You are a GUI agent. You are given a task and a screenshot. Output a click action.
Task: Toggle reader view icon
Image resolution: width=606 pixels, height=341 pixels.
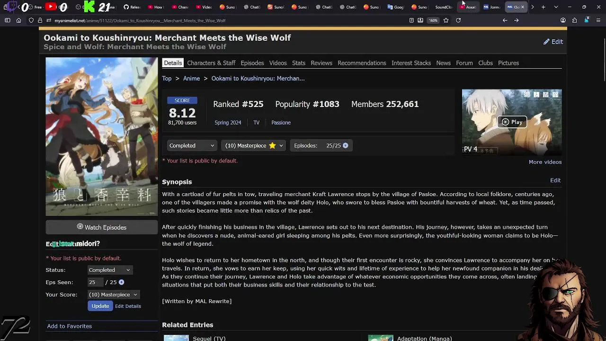pyautogui.click(x=411, y=20)
